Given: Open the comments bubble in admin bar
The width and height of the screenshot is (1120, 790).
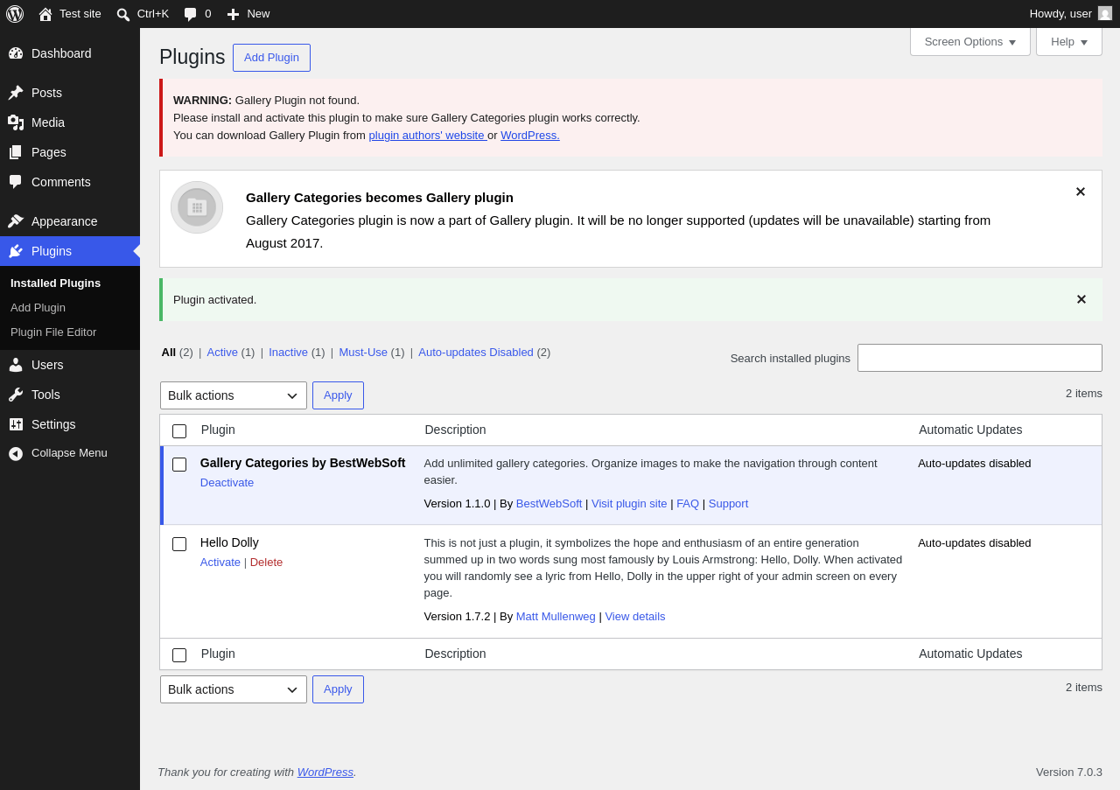Looking at the screenshot, I should pyautogui.click(x=191, y=14).
